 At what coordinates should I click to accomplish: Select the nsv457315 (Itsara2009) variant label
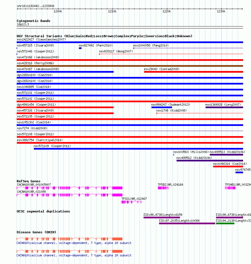[x=36, y=45]
